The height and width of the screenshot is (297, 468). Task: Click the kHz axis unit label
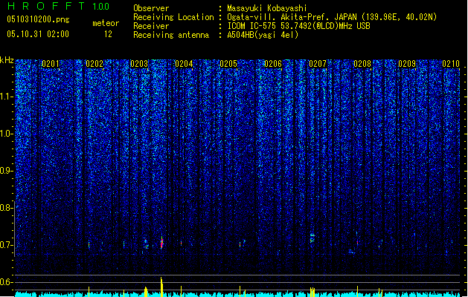coord(7,60)
